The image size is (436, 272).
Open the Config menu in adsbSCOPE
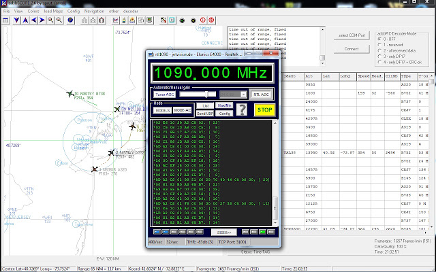pos(74,12)
